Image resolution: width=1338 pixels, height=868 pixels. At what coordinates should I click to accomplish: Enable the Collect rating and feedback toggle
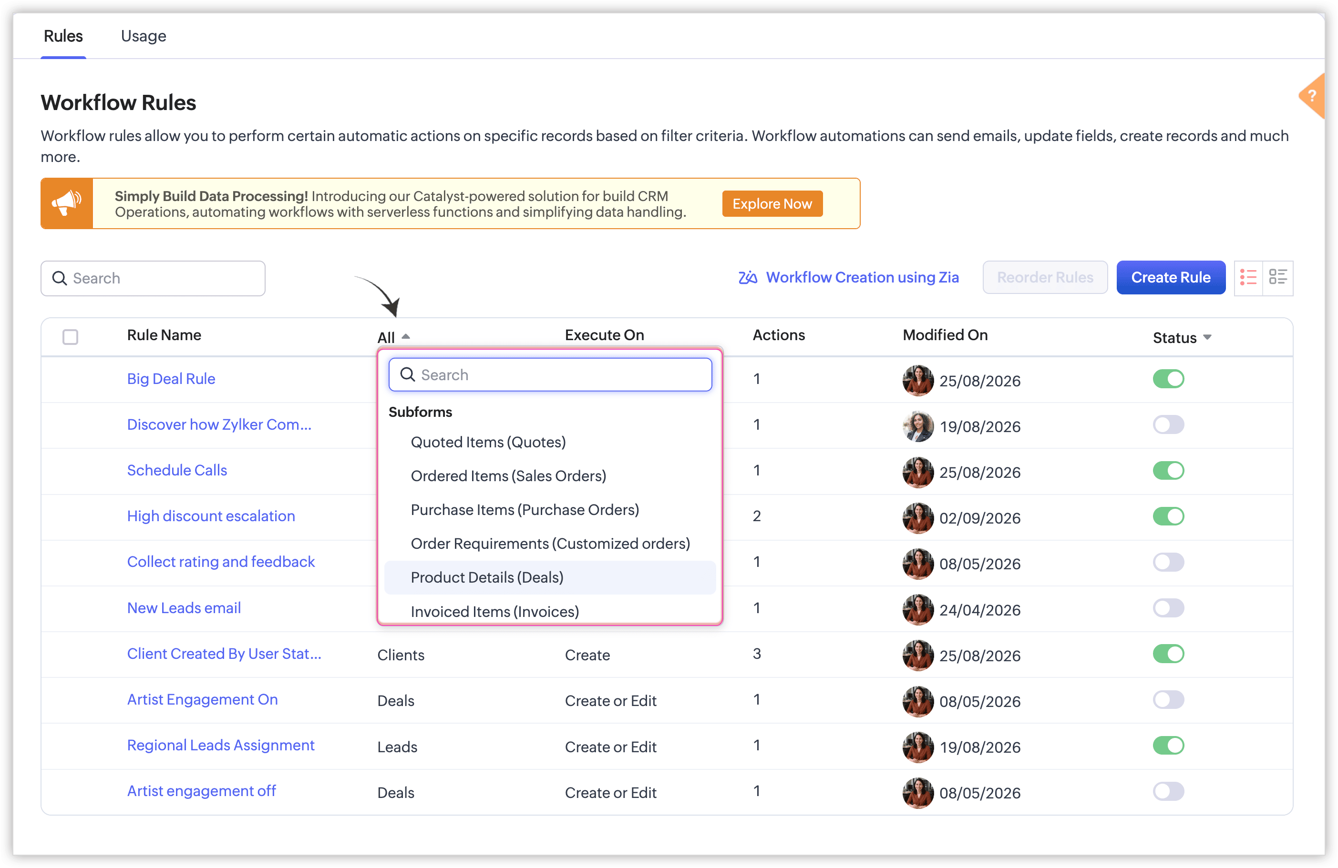click(x=1168, y=562)
